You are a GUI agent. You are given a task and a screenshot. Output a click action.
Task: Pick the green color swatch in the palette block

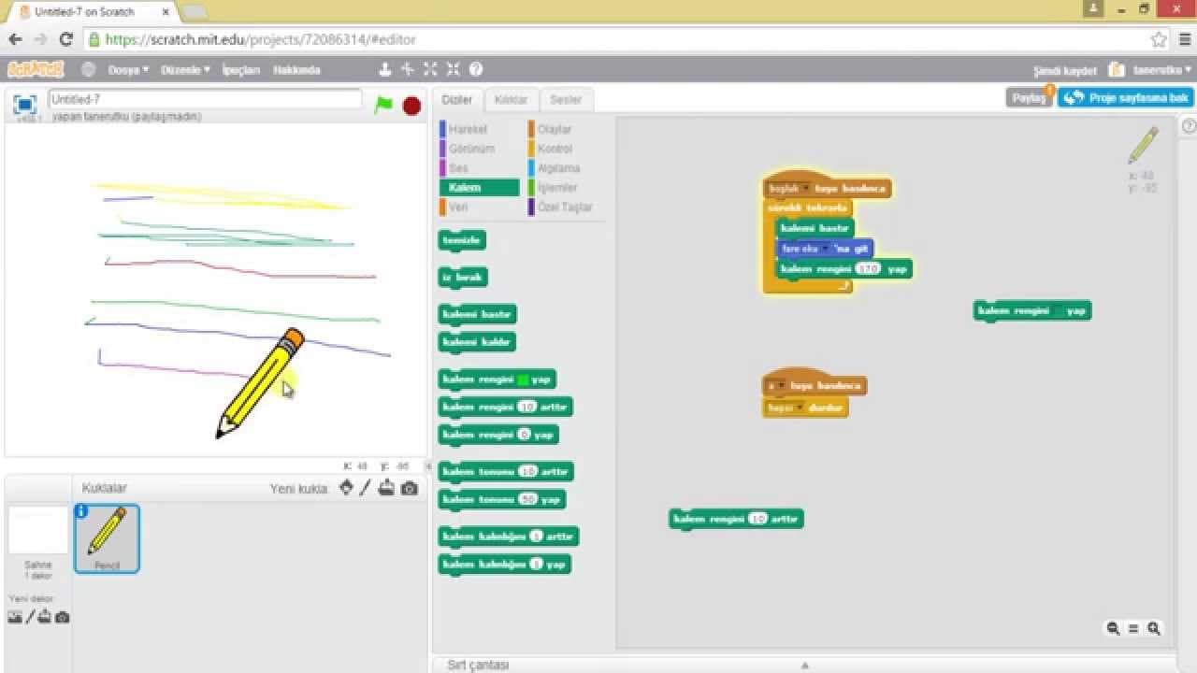tap(523, 379)
